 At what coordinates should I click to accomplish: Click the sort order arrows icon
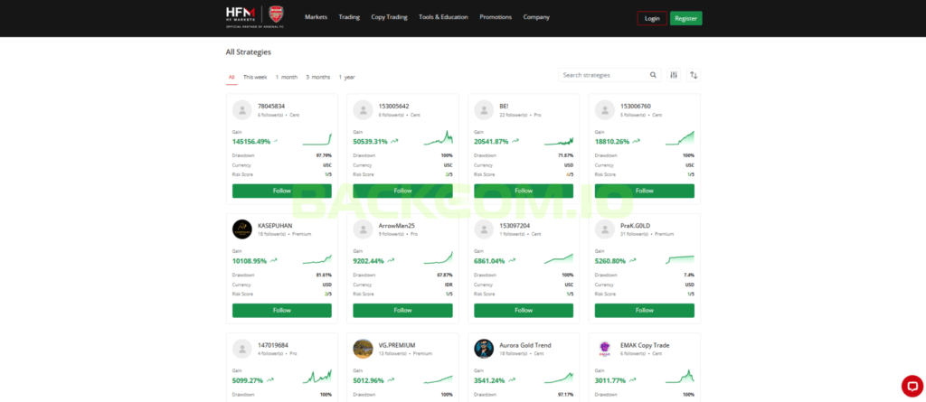click(x=694, y=75)
